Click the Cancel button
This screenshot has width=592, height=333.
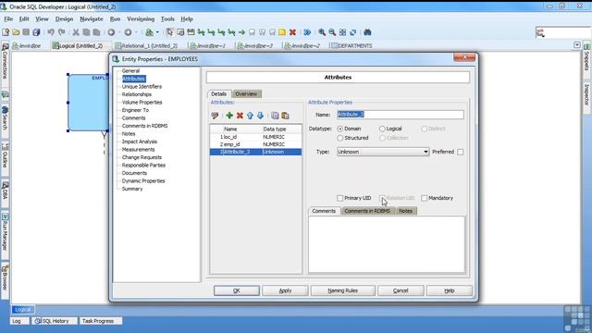point(401,290)
